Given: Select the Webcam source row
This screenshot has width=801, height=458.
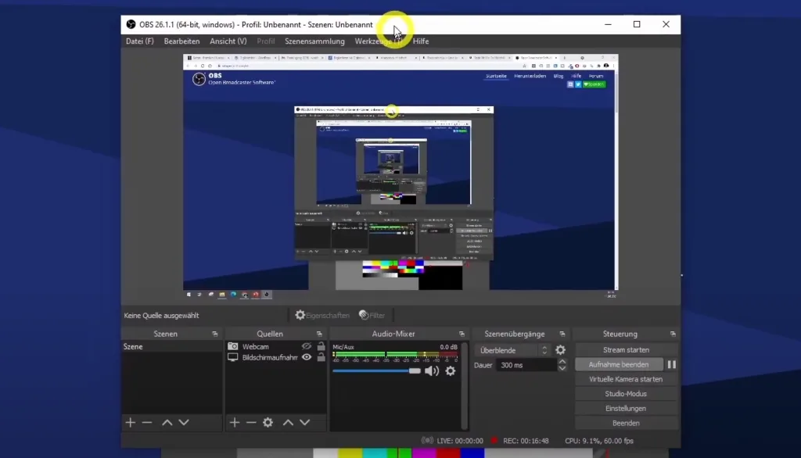Looking at the screenshot, I should point(276,346).
